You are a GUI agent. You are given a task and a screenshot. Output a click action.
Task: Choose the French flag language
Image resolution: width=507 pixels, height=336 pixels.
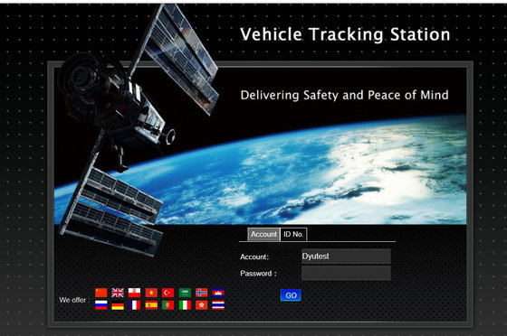(x=135, y=305)
